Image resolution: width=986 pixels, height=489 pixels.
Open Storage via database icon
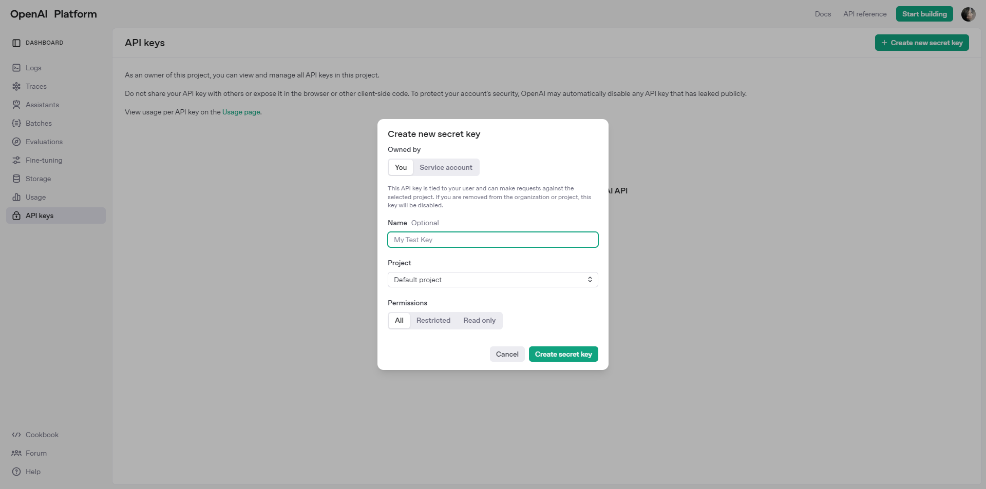[16, 179]
